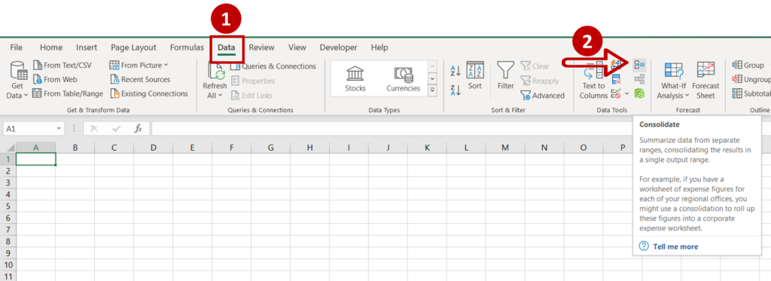This screenshot has height=281, width=771.
Task: Expand the Data Types gallery
Action: 432,90
